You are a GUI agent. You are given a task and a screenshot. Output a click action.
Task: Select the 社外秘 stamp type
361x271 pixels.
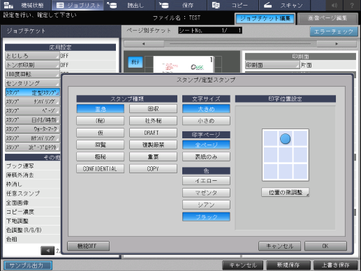click(x=153, y=121)
